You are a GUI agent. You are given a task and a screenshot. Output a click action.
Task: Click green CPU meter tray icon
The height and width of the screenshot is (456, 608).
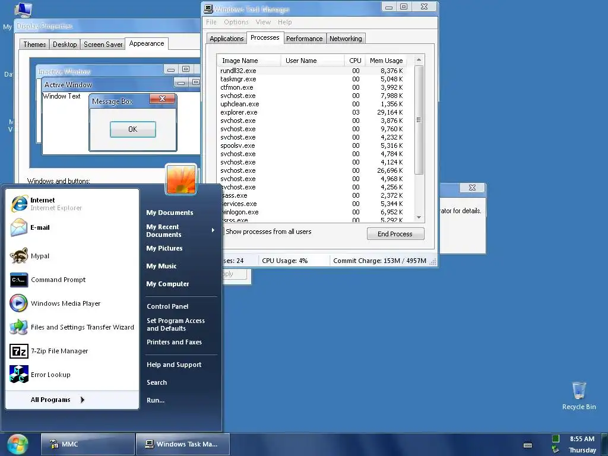coord(556,439)
